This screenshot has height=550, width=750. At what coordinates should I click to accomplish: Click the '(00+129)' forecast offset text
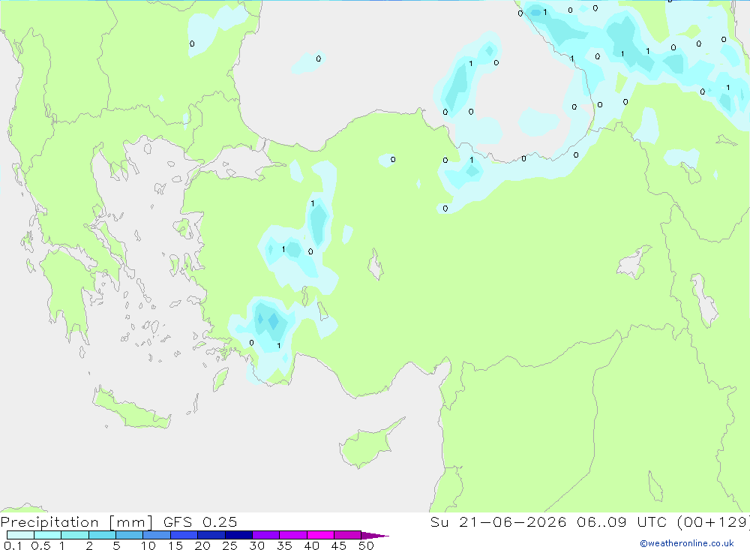click(x=713, y=522)
